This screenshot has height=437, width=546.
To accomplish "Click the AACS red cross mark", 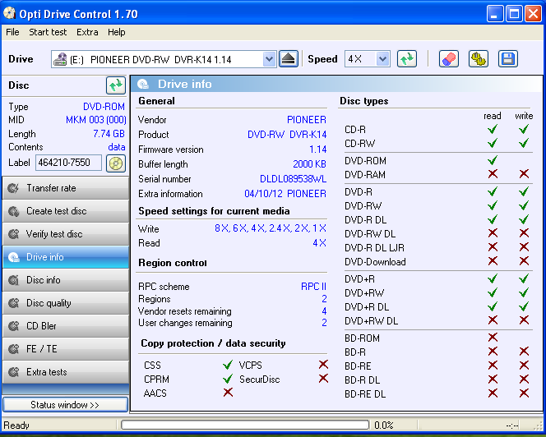I will coord(228,393).
